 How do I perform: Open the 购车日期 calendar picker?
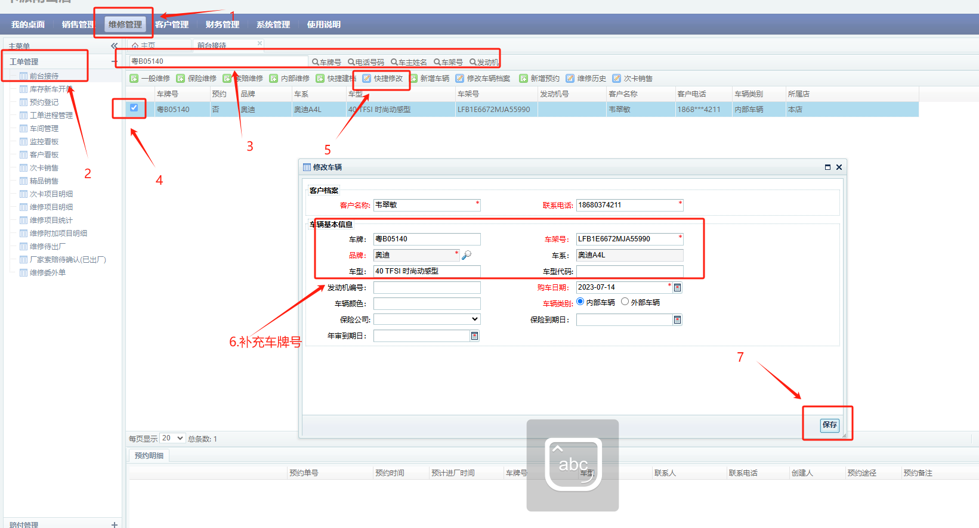pyautogui.click(x=677, y=288)
